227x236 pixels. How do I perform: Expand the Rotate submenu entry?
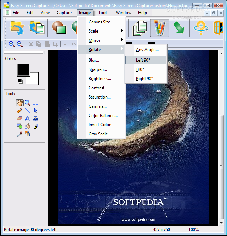(x=101, y=50)
